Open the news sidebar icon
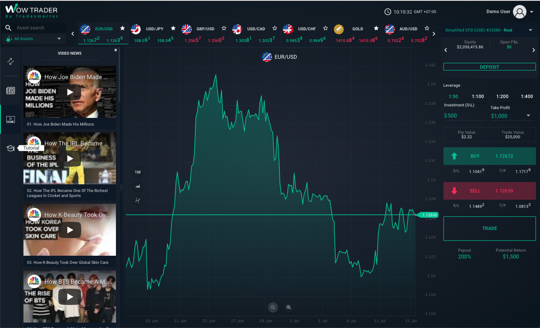The image size is (540, 328). [10, 91]
